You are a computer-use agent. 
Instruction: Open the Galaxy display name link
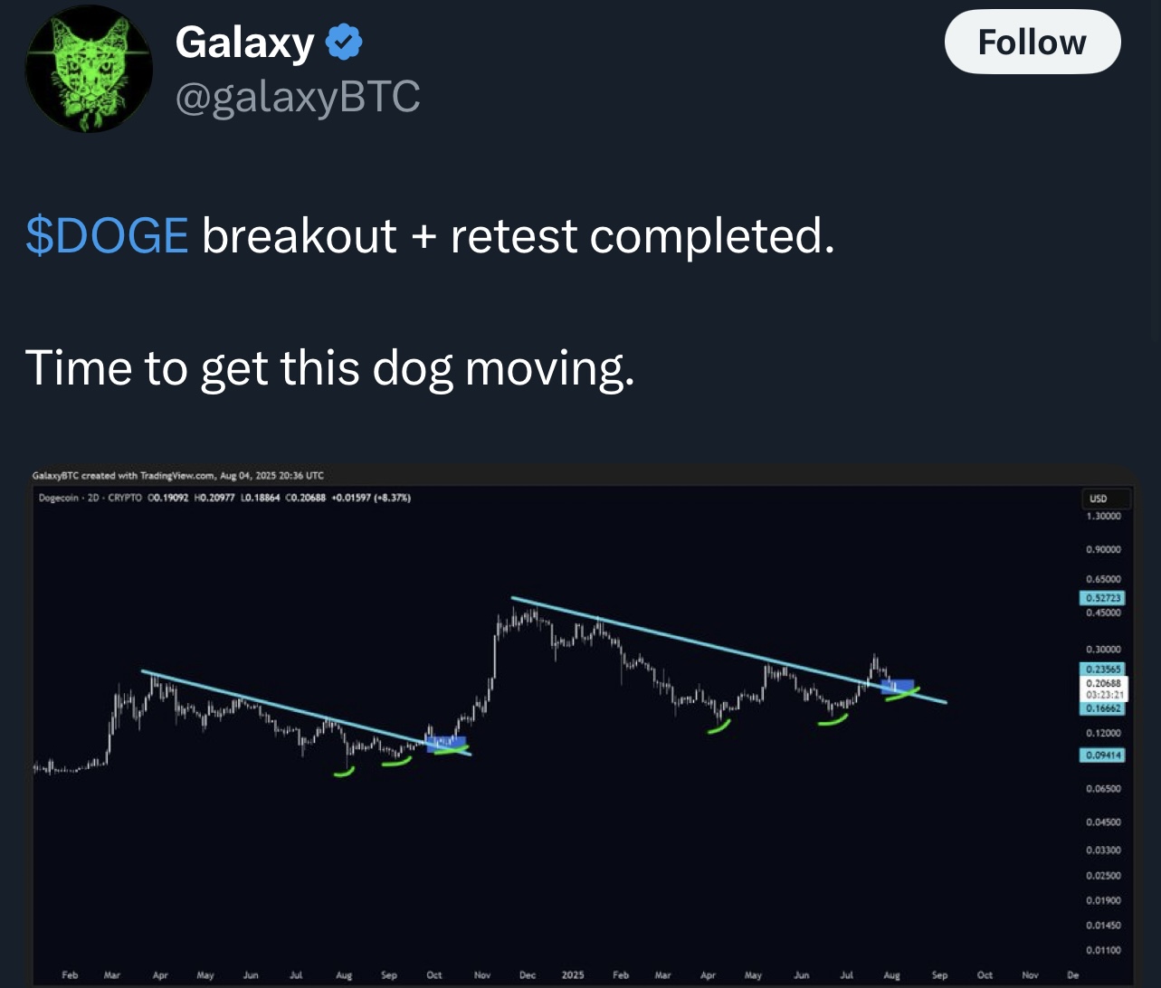pos(244,43)
